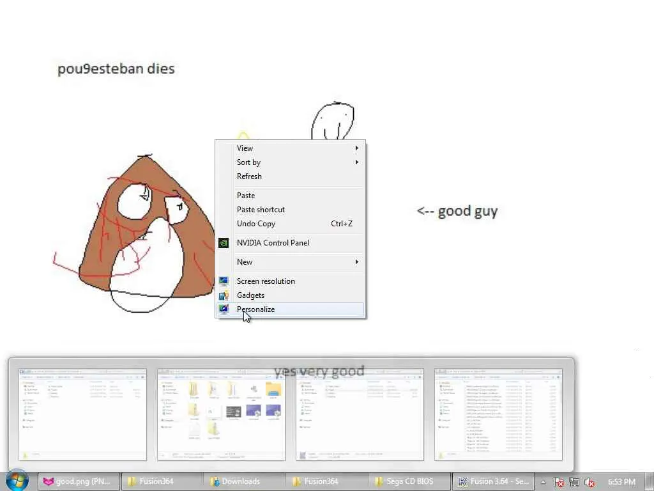Image resolution: width=654 pixels, height=491 pixels.
Task: Switch to the Sega CD BIOS taskbar button
Action: point(409,481)
